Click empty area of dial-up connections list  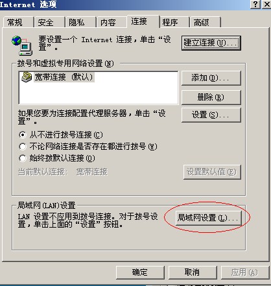point(99,93)
